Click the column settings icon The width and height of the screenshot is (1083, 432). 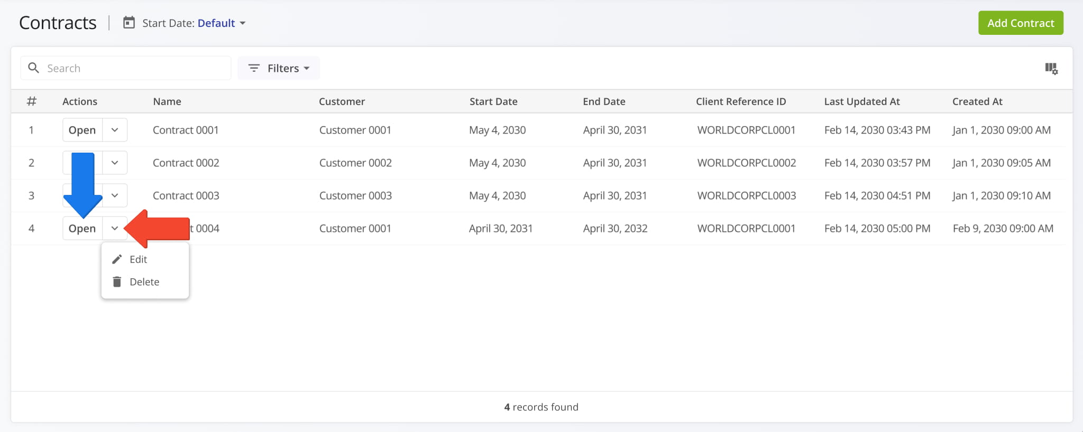click(1051, 69)
